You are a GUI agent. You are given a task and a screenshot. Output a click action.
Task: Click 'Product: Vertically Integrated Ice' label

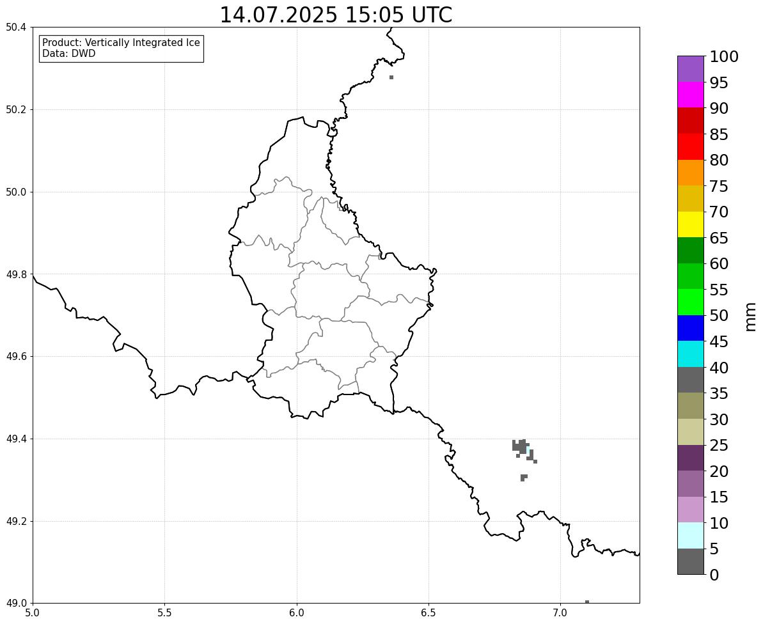point(121,43)
